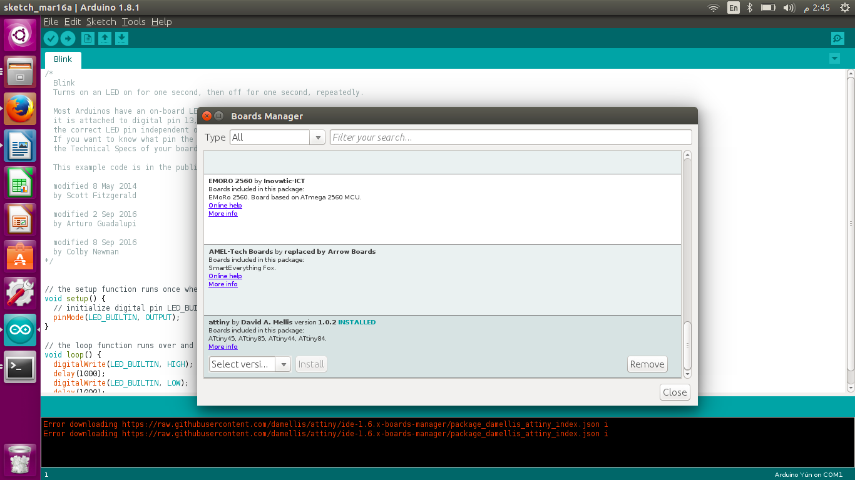Open Firefox from the launcher

tap(20, 109)
